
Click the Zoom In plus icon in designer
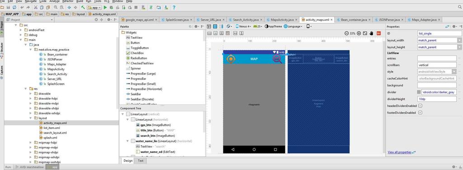pos(359,33)
